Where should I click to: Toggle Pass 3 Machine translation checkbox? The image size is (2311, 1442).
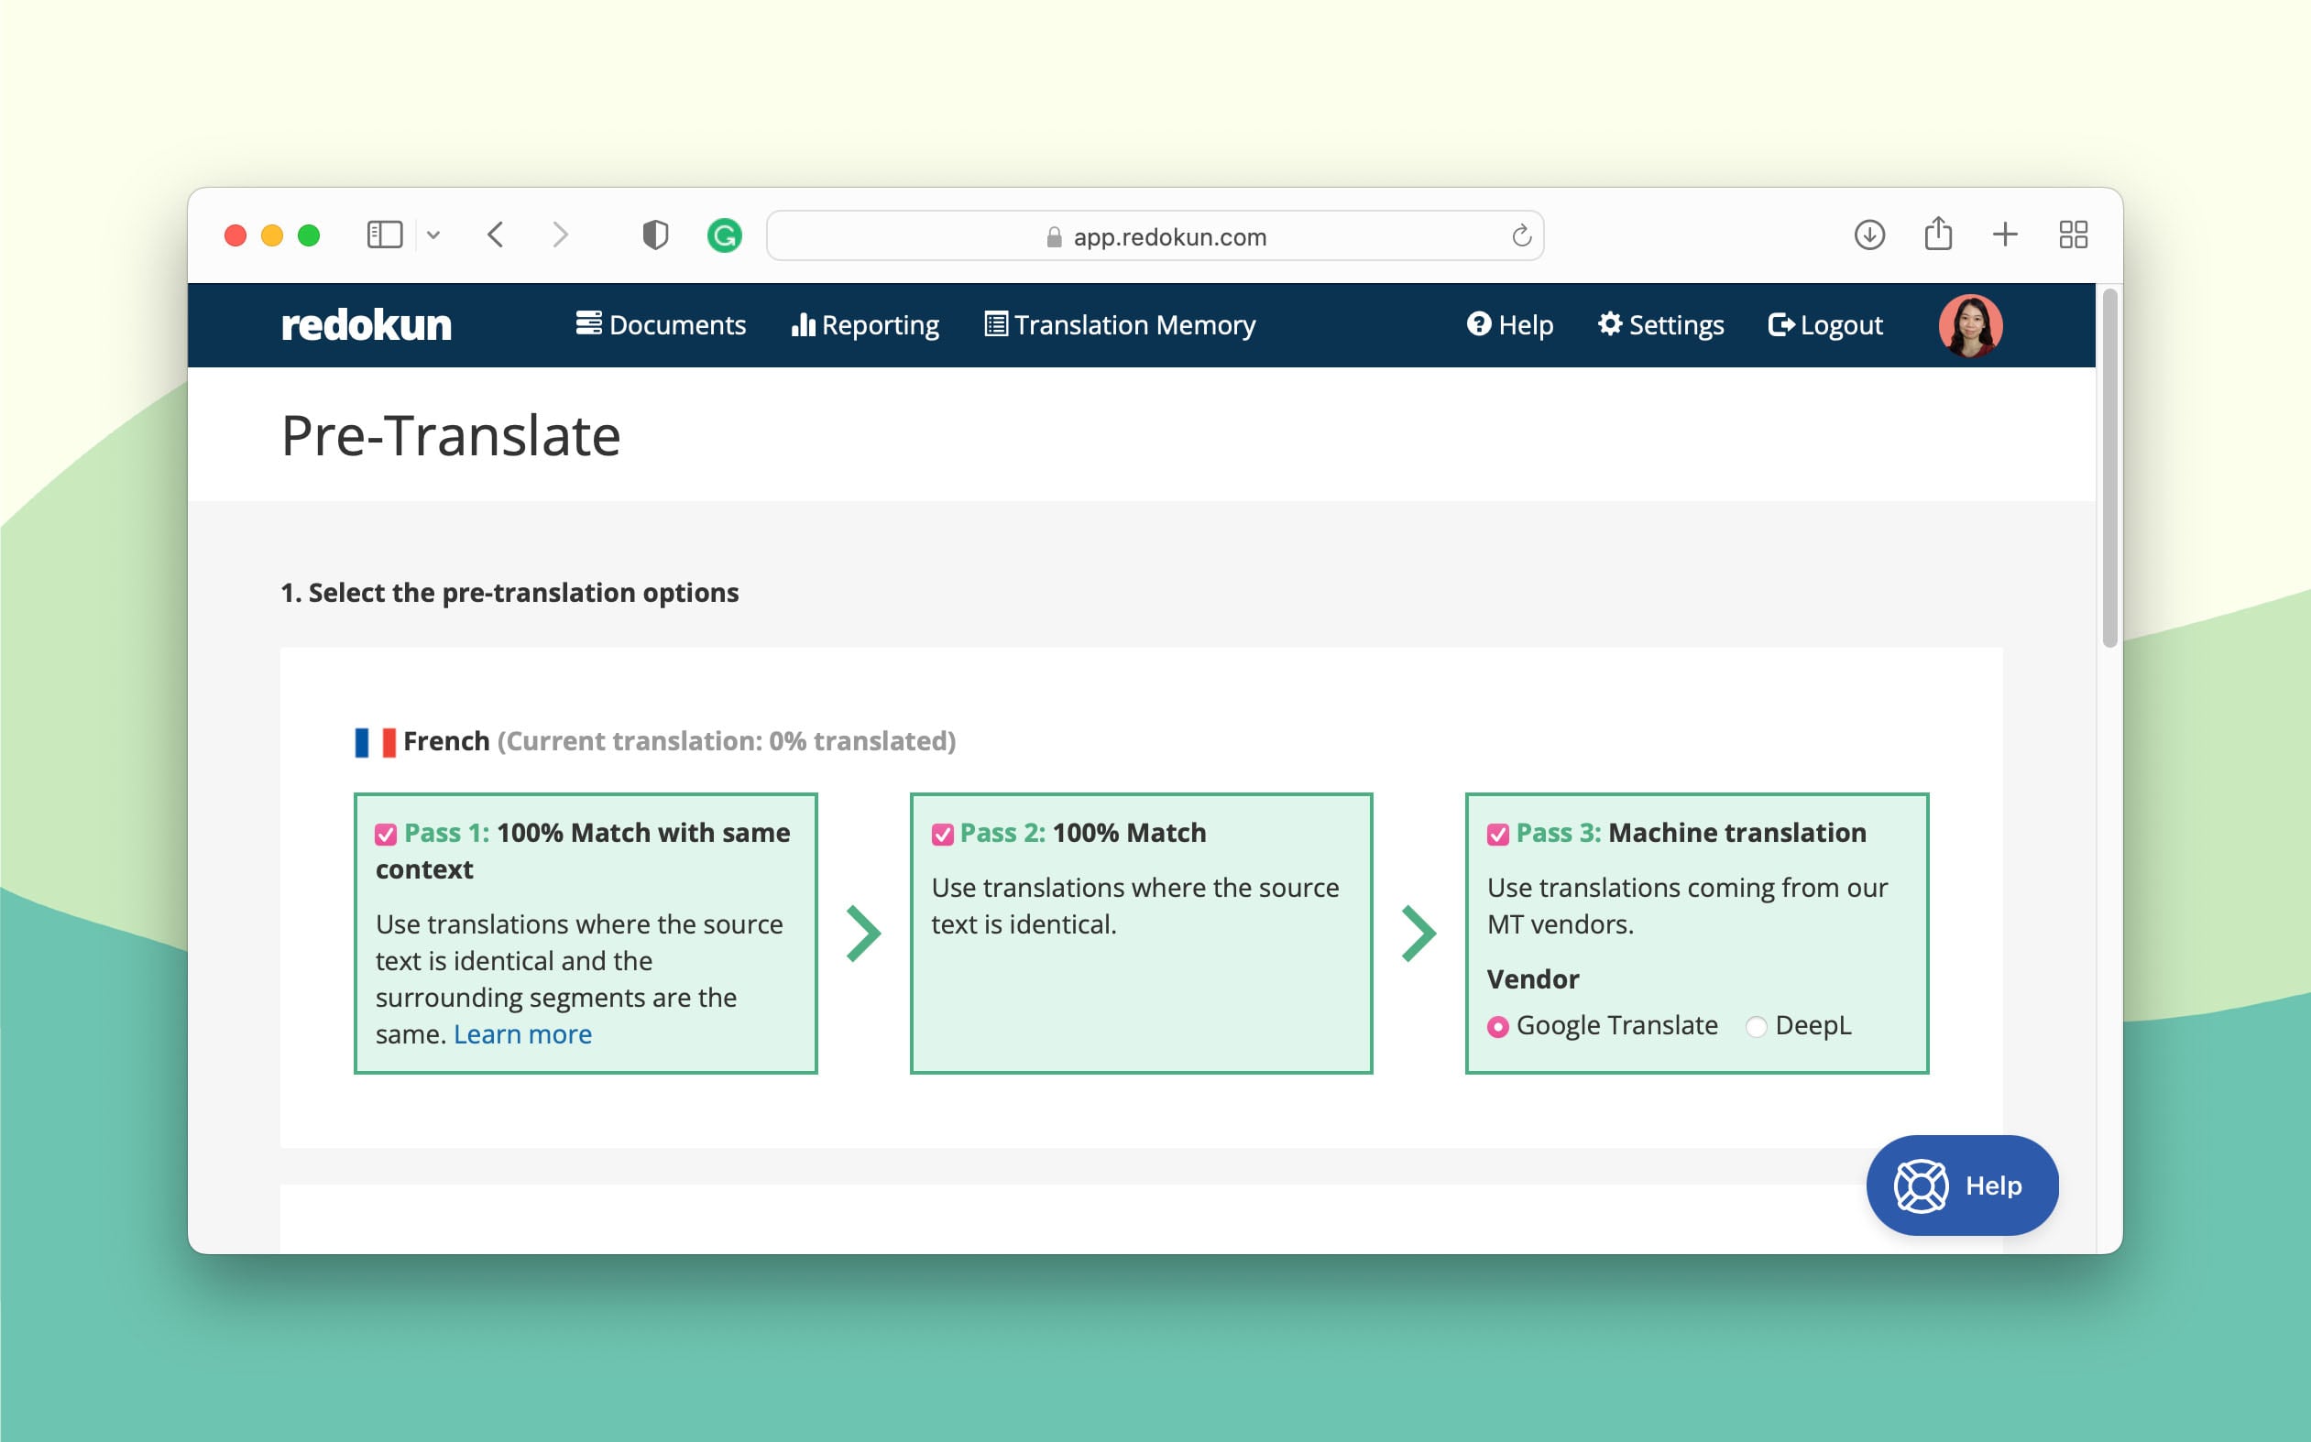pos(1495,832)
